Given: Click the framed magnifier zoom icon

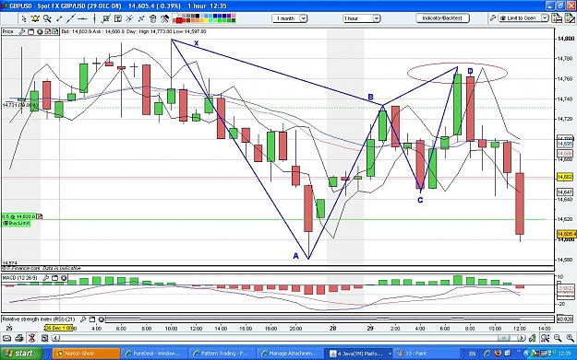Looking at the screenshot, I should click(546, 338).
